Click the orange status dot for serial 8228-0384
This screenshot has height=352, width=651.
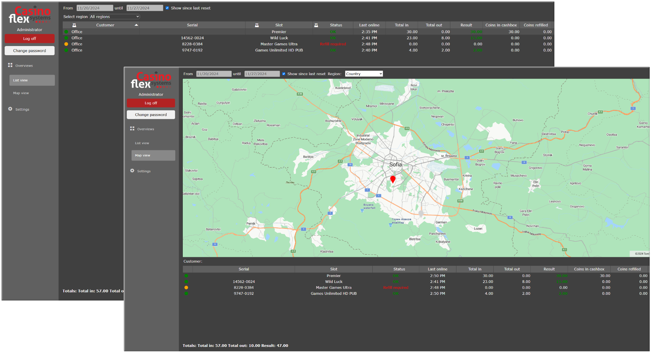66,44
